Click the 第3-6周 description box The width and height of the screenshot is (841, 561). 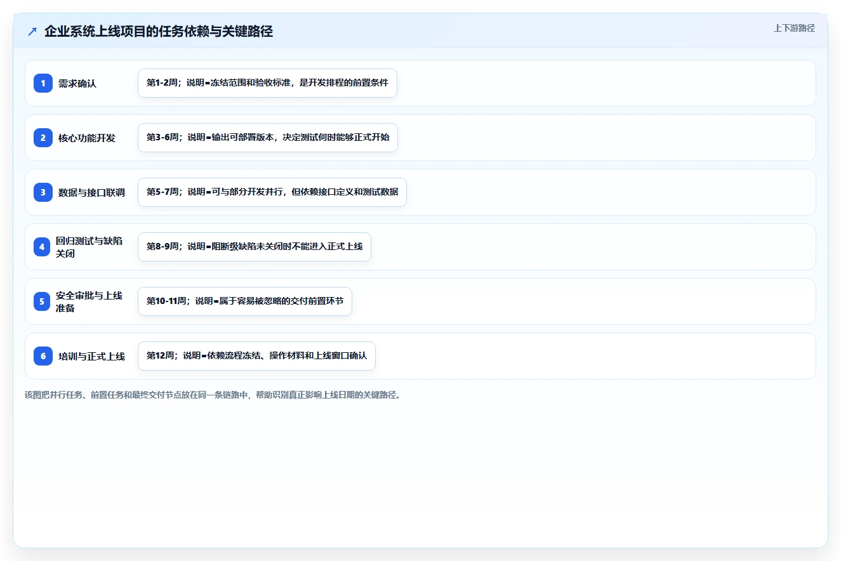click(x=268, y=138)
